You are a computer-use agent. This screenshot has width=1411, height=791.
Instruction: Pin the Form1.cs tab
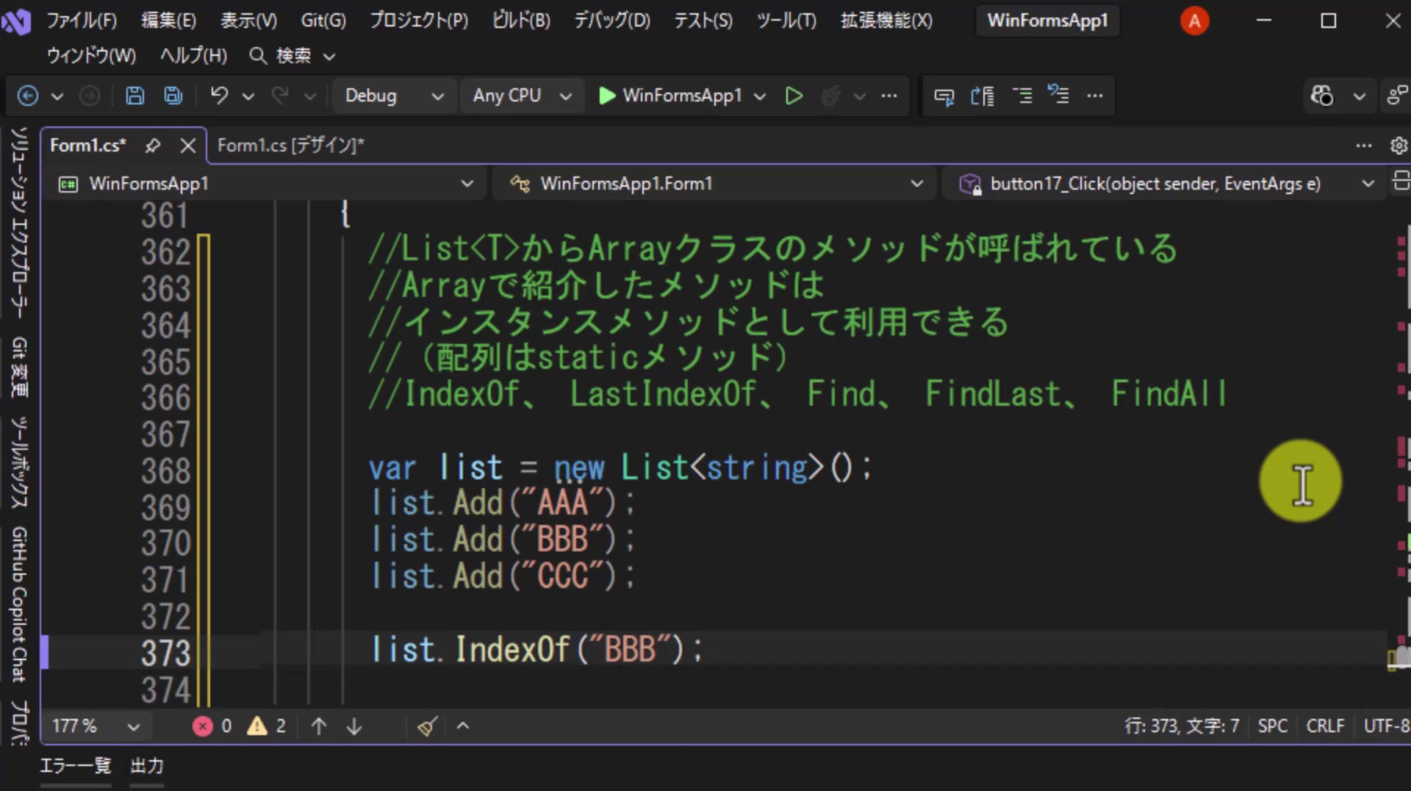(x=152, y=146)
